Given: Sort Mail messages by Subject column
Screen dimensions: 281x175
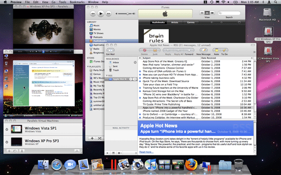Looking at the screenshot, I should [171, 58].
